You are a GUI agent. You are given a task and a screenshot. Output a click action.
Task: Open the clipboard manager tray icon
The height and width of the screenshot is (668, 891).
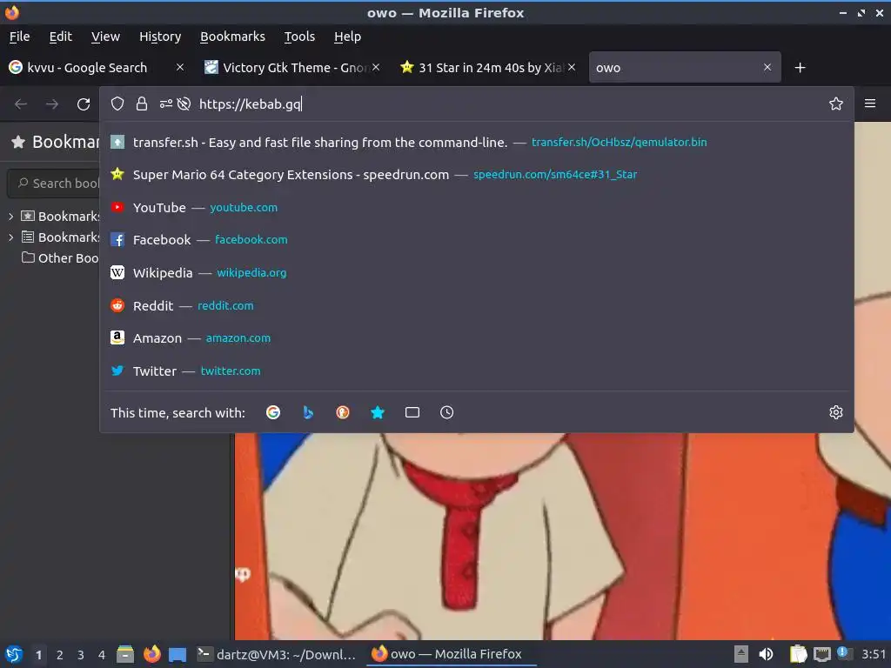799,654
